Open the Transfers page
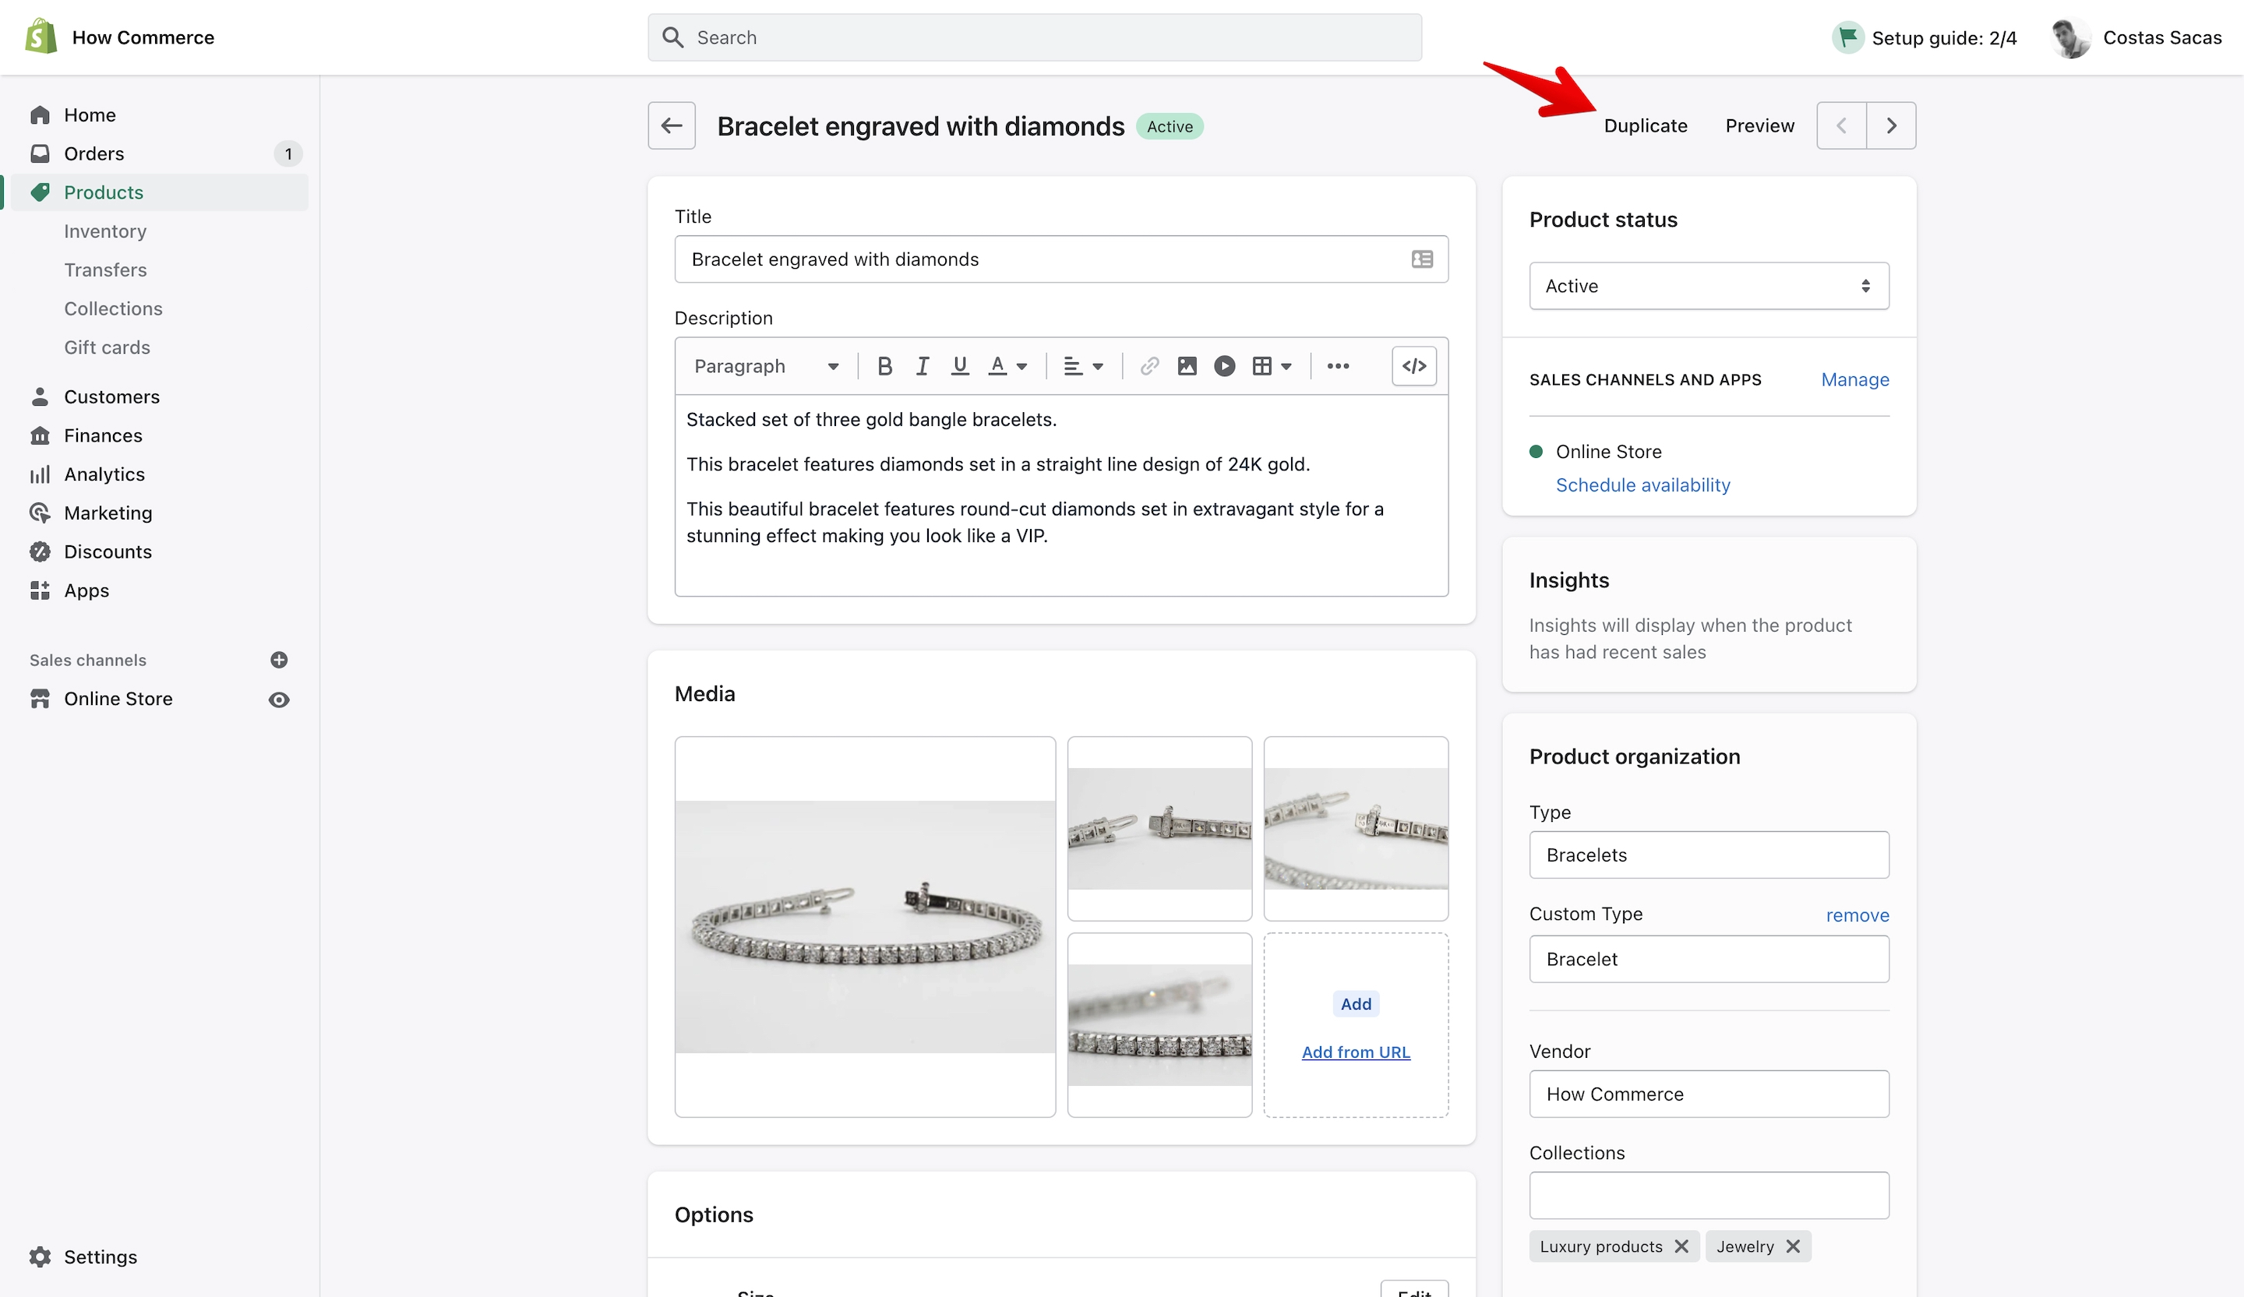The image size is (2244, 1297). click(x=105, y=270)
